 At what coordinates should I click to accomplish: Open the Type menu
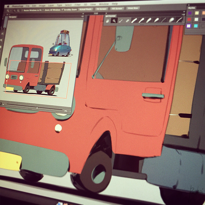[59, 5]
